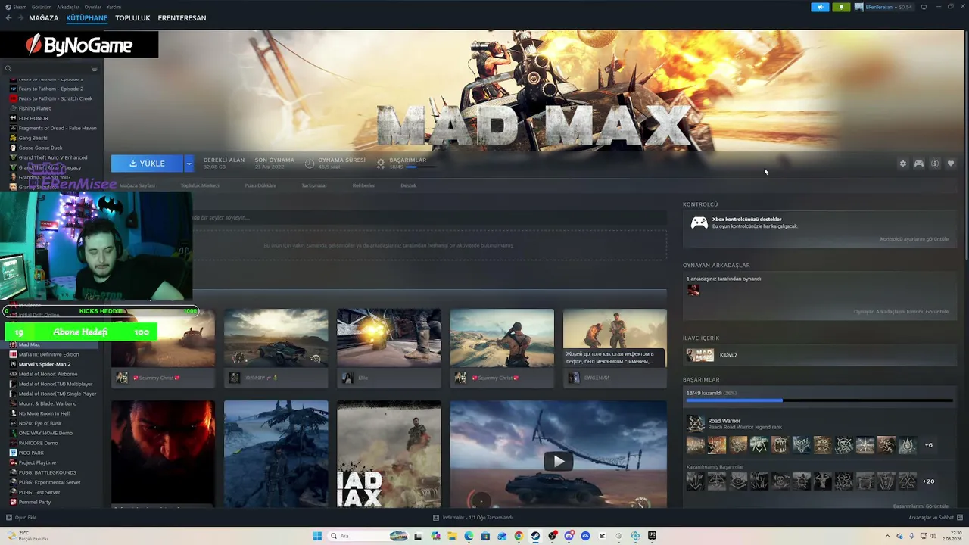This screenshot has width=969, height=545.
Task: Expand install options arrow beside Yükle
Action: click(x=189, y=163)
